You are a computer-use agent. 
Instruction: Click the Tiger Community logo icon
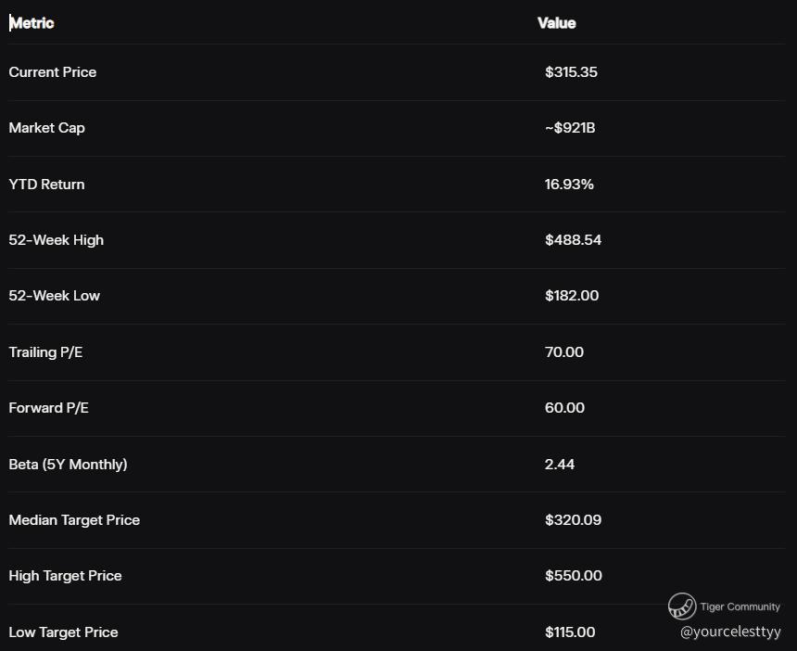[681, 606]
